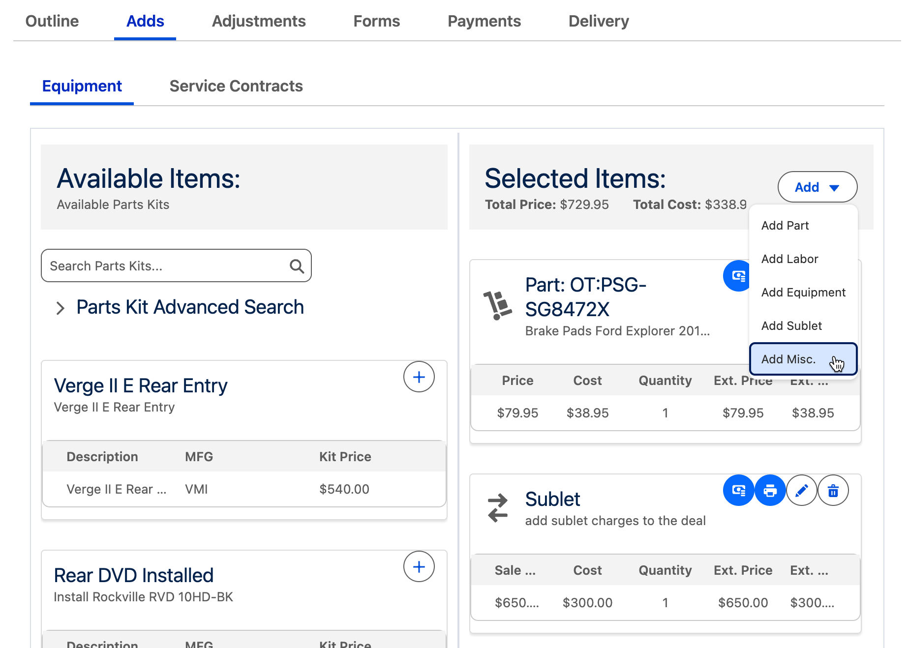Viewport: 908px width, 648px height.
Task: Click the Install Rockville RVD 10HD-BK description
Action: 143,597
